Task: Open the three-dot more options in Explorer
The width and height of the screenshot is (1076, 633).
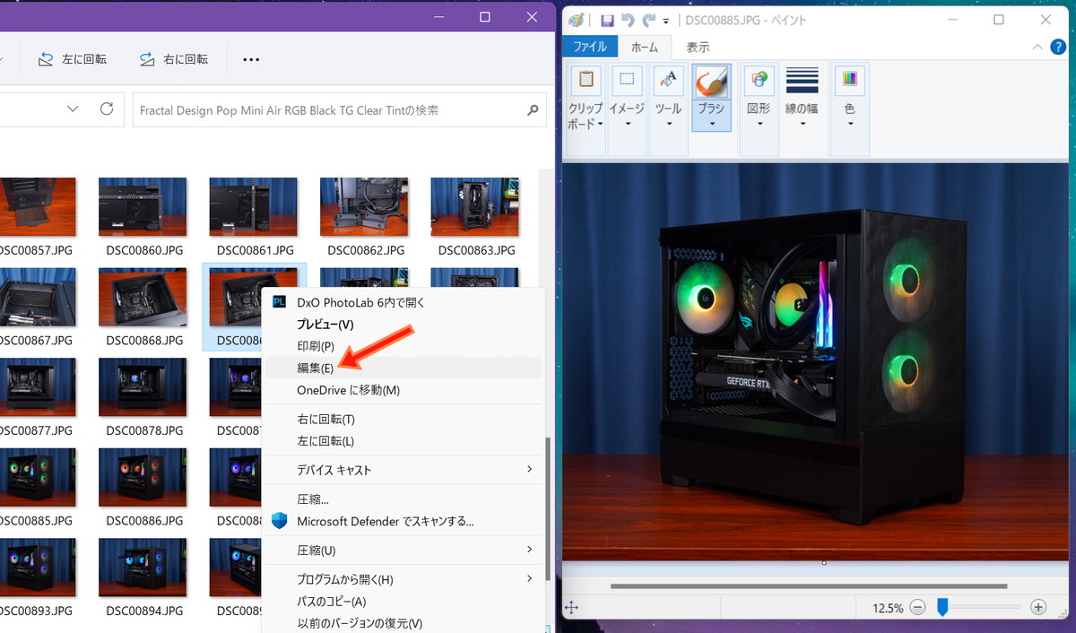Action: [251, 59]
